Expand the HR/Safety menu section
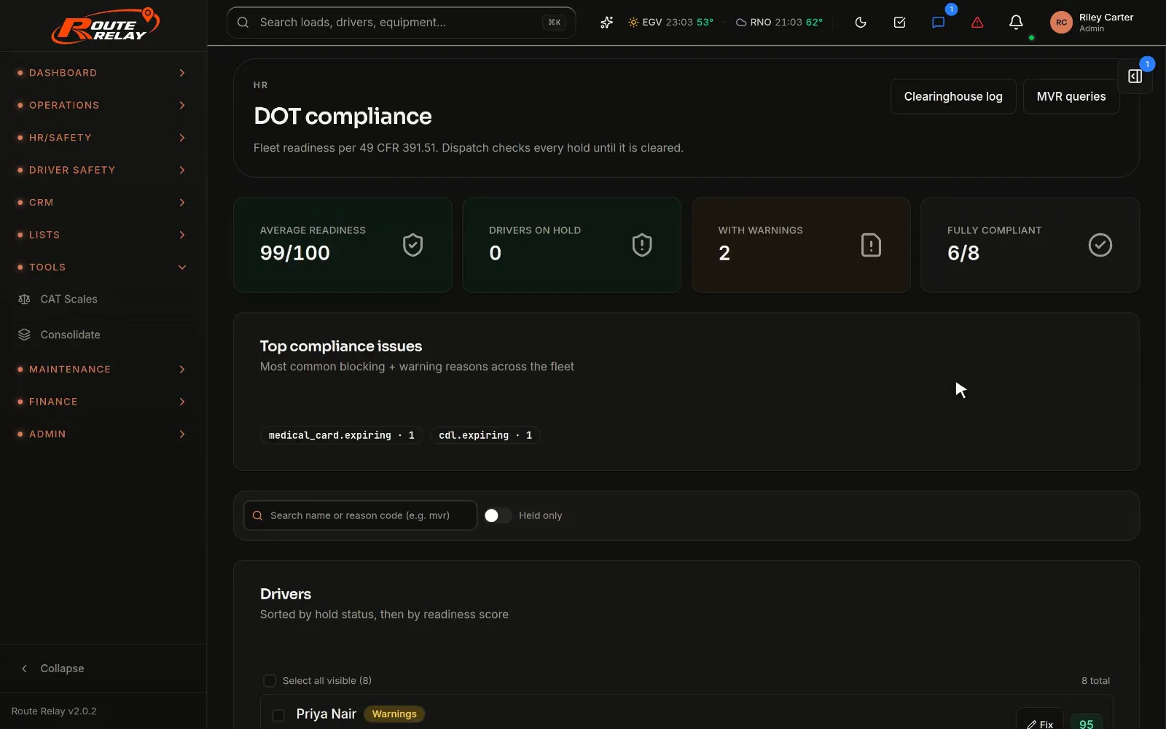This screenshot has height=729, width=1166. 103,138
